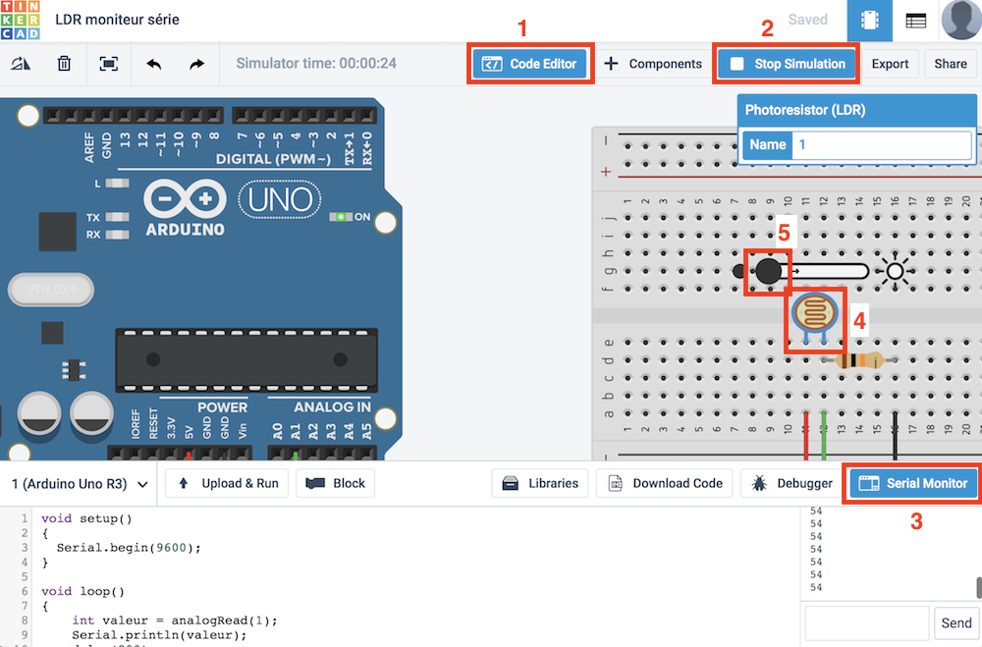Switch to component list view icon
The image size is (982, 647).
(915, 21)
